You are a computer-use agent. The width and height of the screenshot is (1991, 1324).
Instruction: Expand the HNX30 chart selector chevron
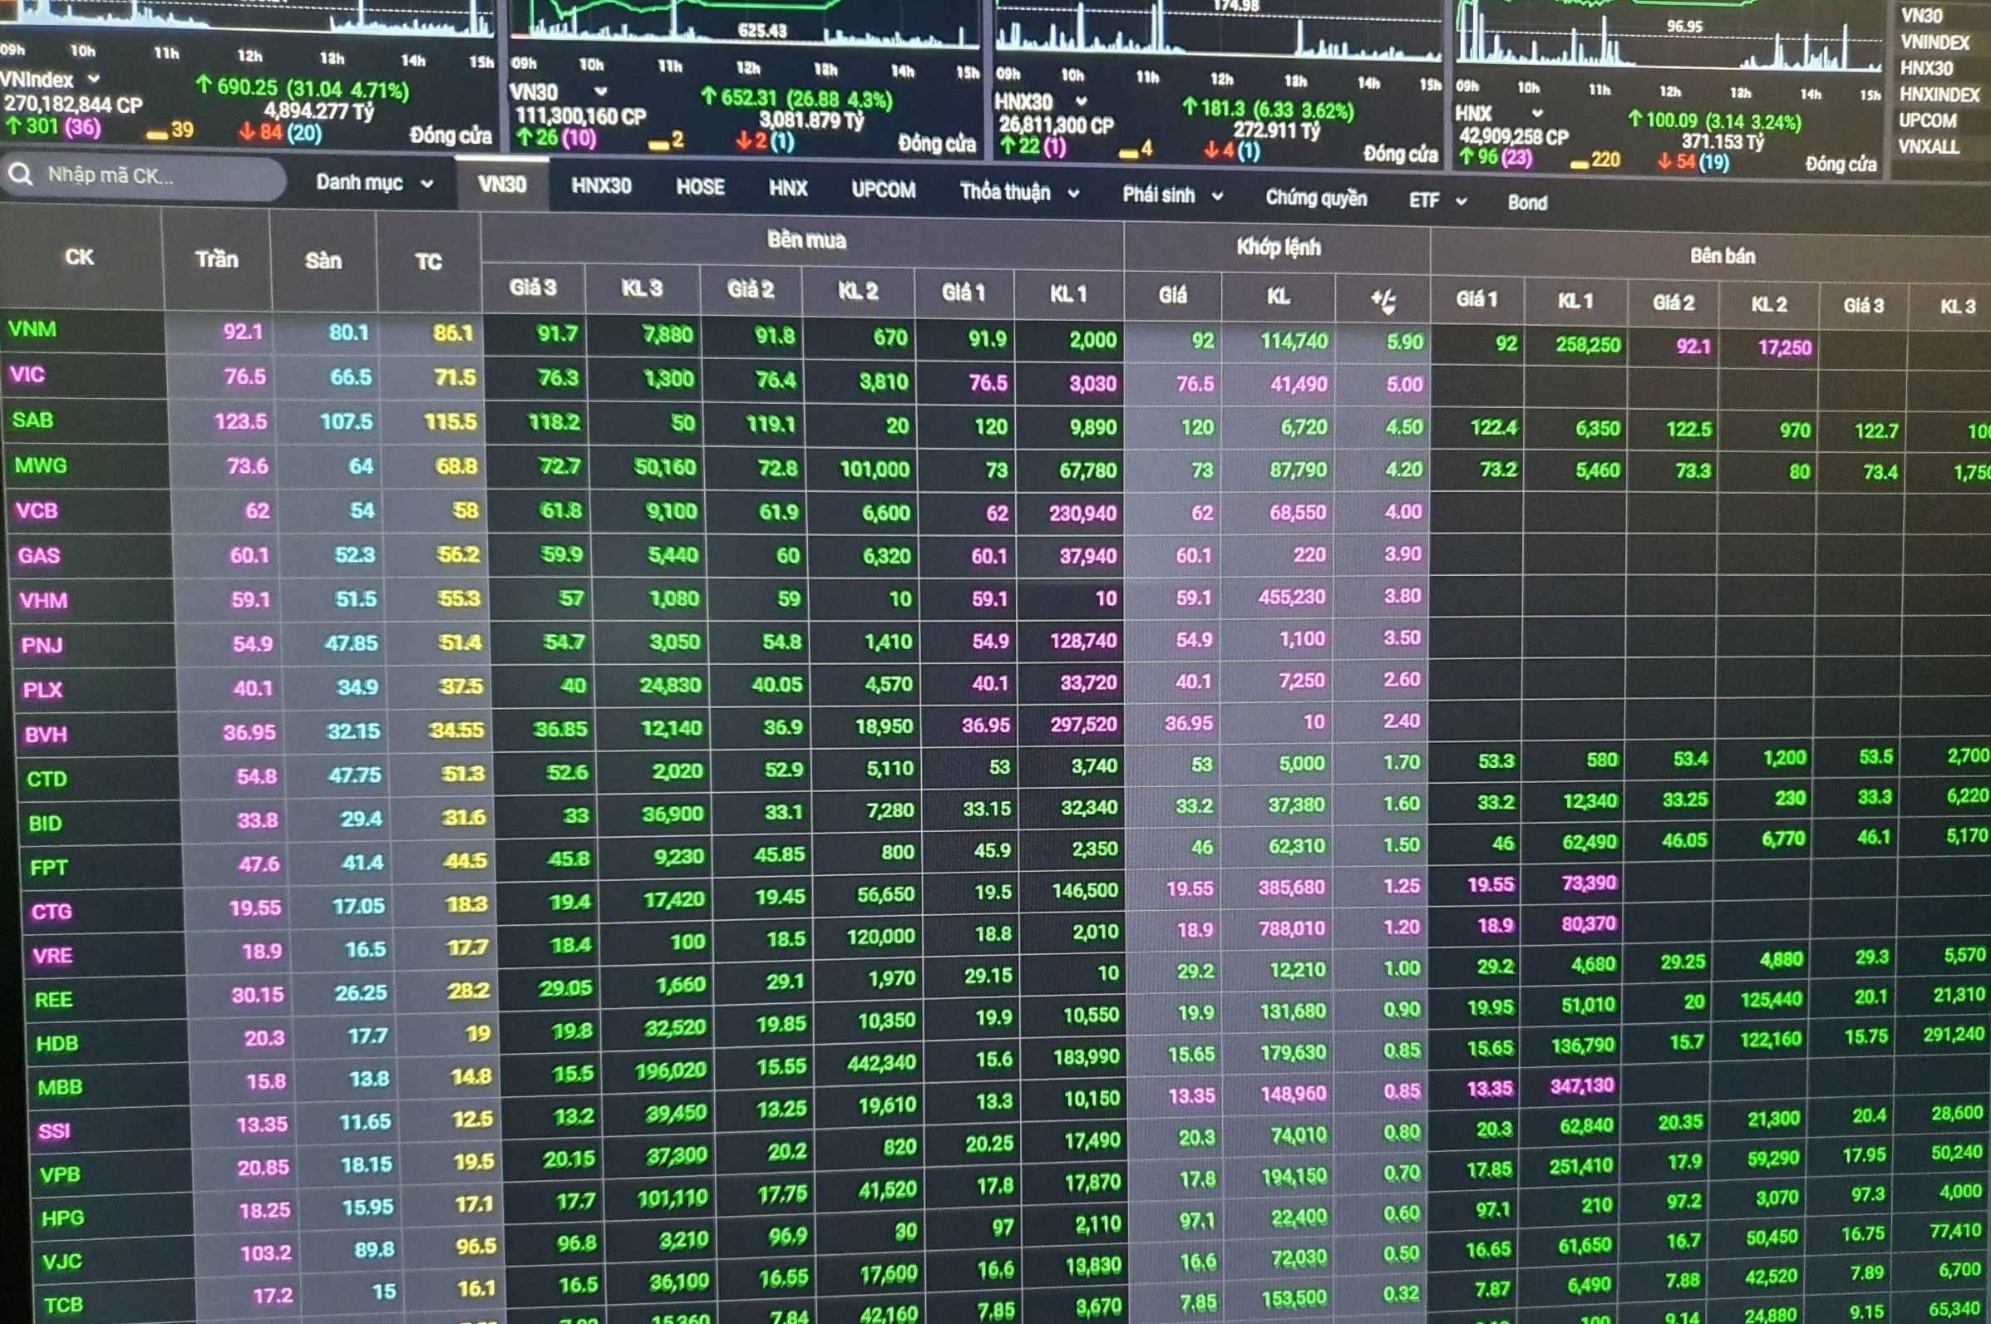click(x=1081, y=101)
